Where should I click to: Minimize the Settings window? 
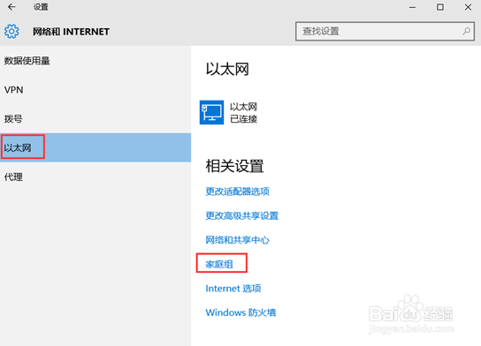[x=413, y=7]
